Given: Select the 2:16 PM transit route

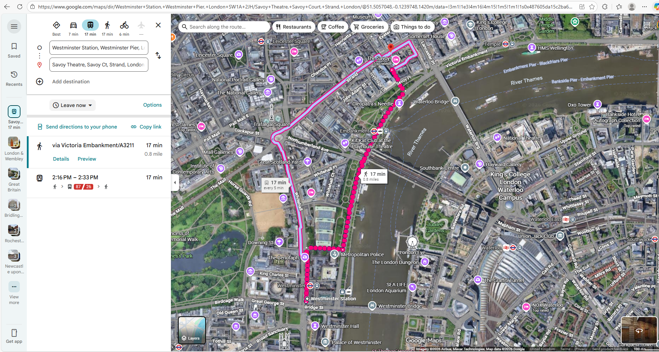Looking at the screenshot, I should click(99, 182).
